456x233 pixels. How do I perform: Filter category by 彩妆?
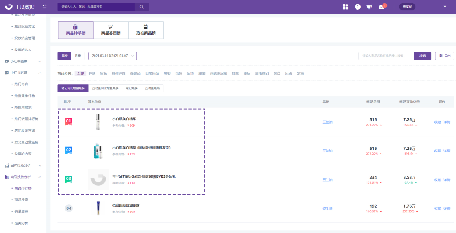point(103,73)
